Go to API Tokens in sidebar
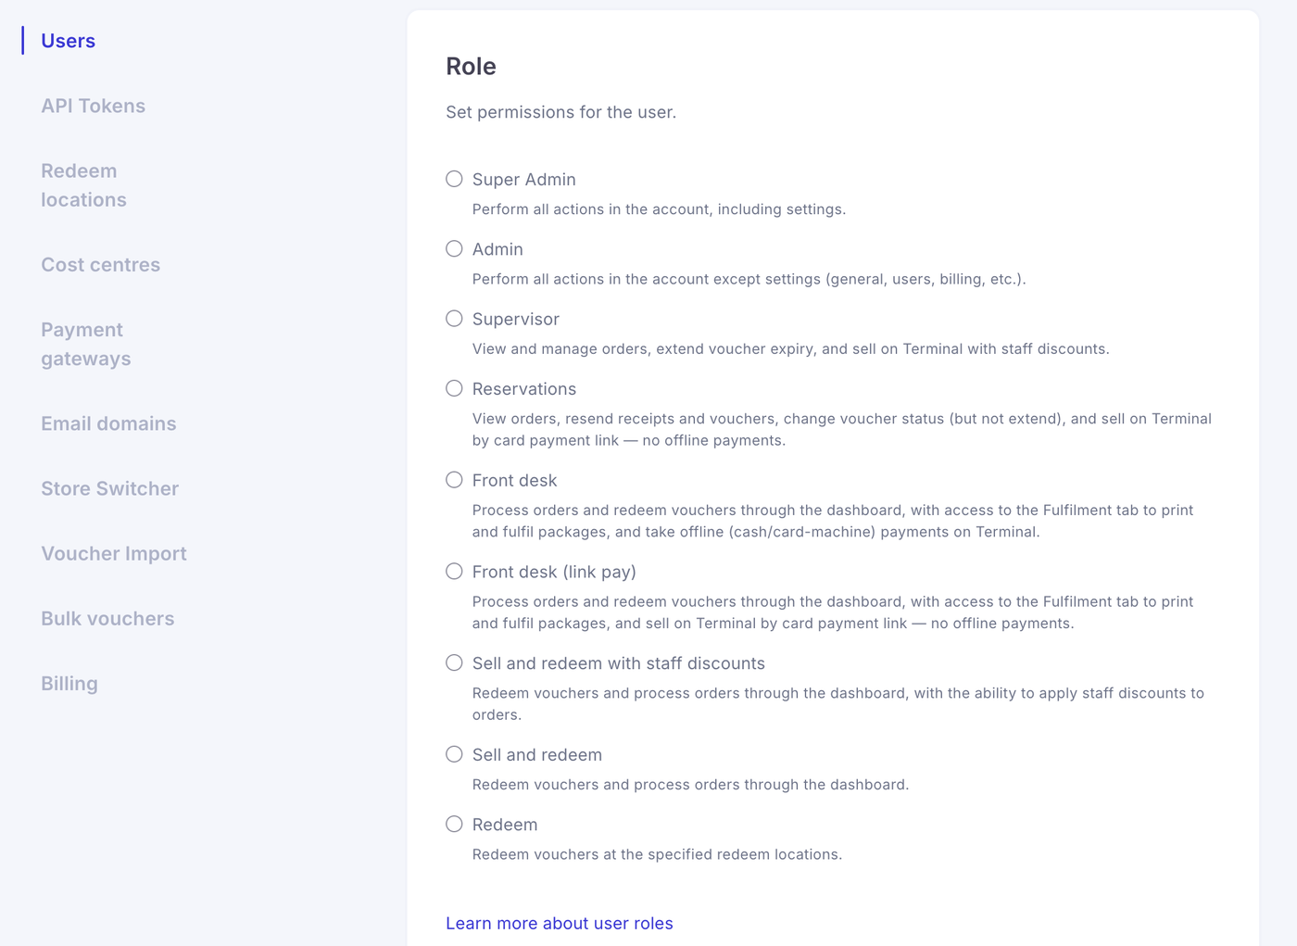This screenshot has height=946, width=1297. click(93, 106)
